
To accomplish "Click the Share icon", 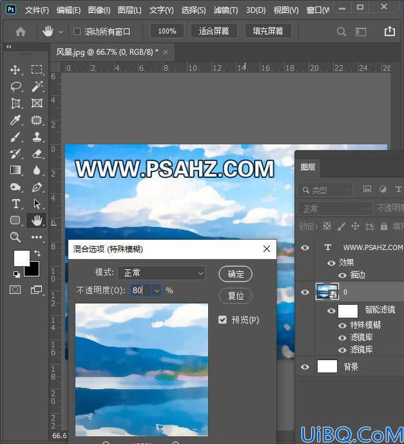I will pyautogui.click(x=390, y=31).
